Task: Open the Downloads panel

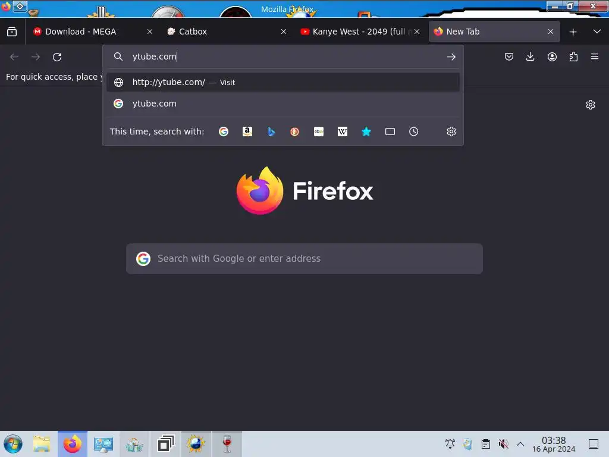Action: (x=530, y=57)
